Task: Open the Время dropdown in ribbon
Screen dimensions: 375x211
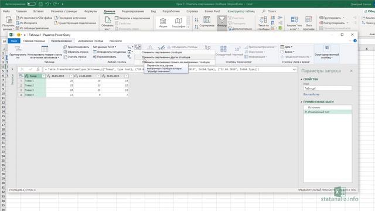Action: 288,52
